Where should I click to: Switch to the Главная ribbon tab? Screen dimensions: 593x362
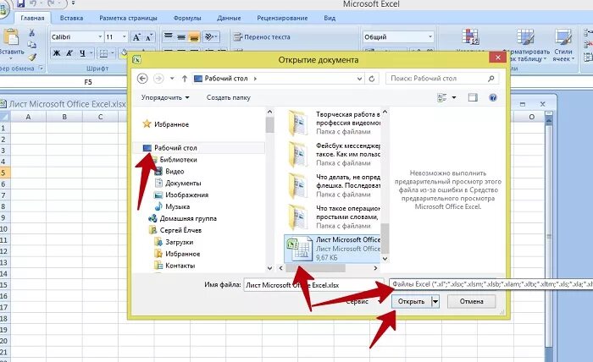pyautogui.click(x=32, y=18)
